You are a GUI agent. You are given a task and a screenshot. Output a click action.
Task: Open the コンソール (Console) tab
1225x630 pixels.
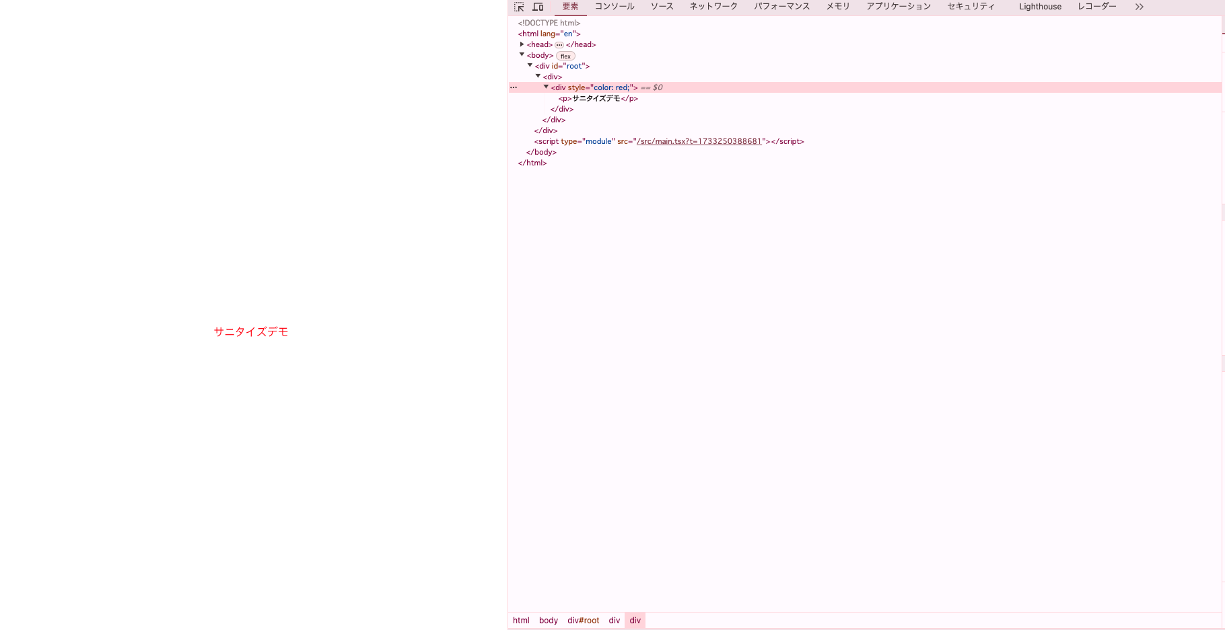coord(614,7)
